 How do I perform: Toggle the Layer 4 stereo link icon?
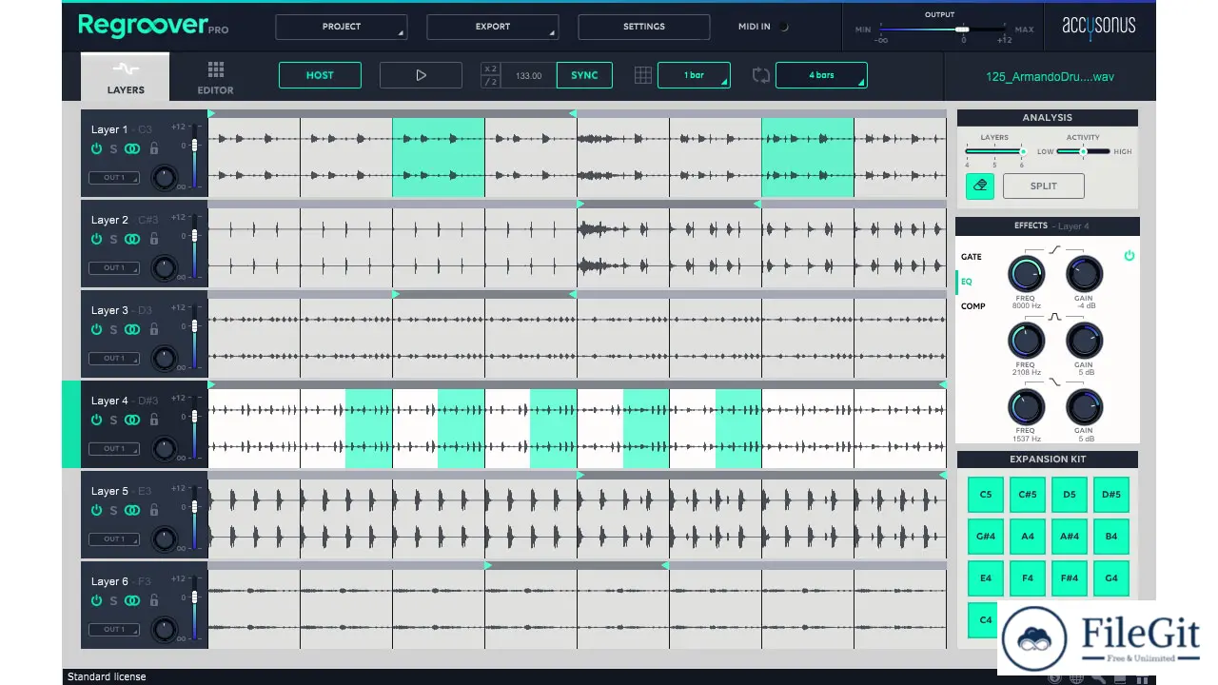click(132, 420)
